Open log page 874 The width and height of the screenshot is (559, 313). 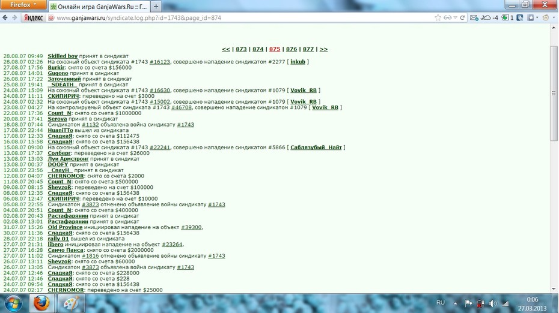click(x=258, y=49)
